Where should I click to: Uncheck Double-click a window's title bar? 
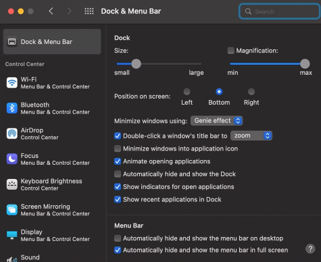(118, 136)
